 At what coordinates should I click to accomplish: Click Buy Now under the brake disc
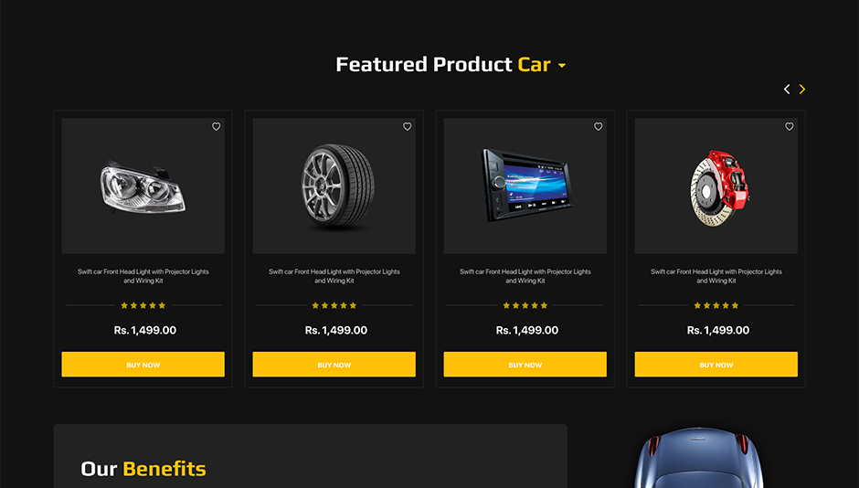point(716,365)
